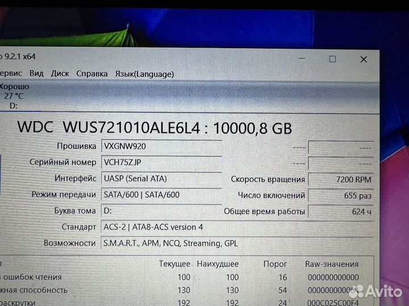This screenshot has height=306, width=409.
Task: Select the attribute row ending with способность
Action: [x=186, y=290]
